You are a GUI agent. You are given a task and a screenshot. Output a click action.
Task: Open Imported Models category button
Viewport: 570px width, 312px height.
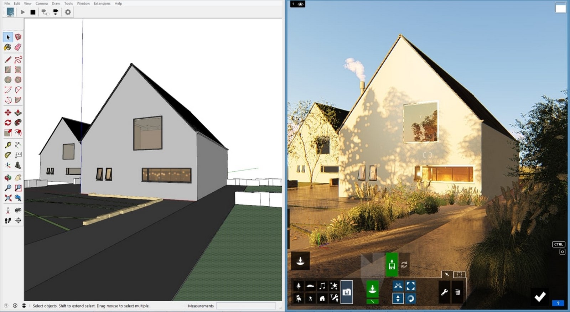pyautogui.click(x=347, y=292)
